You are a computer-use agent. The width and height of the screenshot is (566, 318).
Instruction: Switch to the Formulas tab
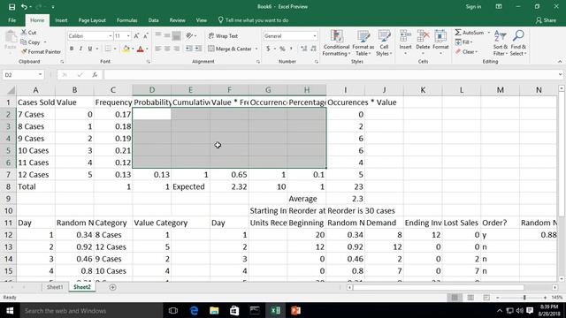coord(127,20)
